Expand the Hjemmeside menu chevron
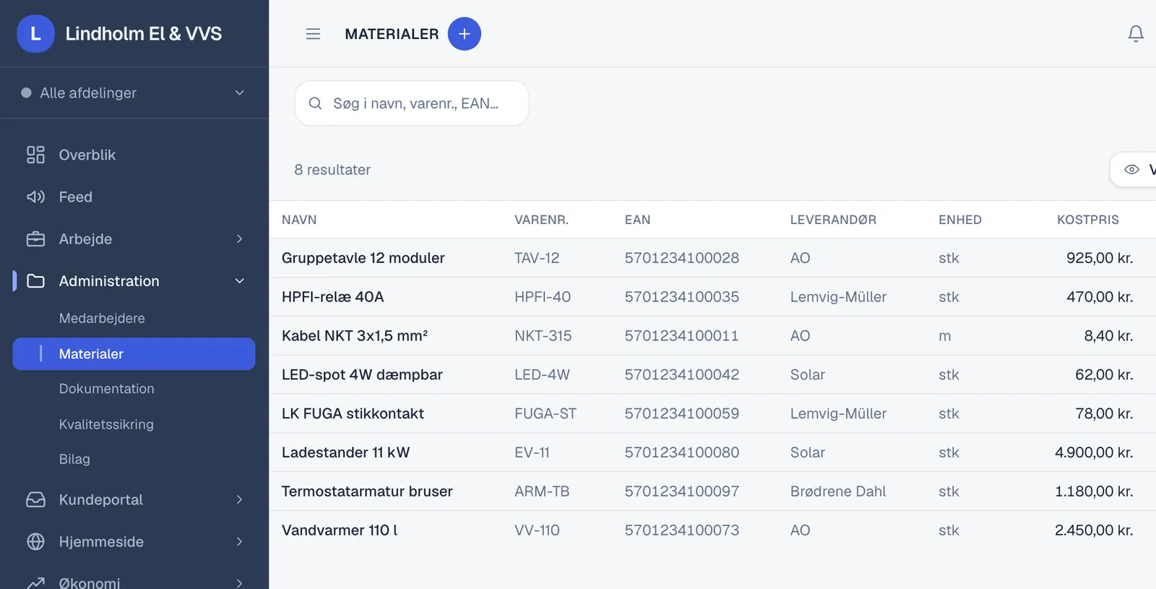The width and height of the screenshot is (1156, 589). point(240,541)
